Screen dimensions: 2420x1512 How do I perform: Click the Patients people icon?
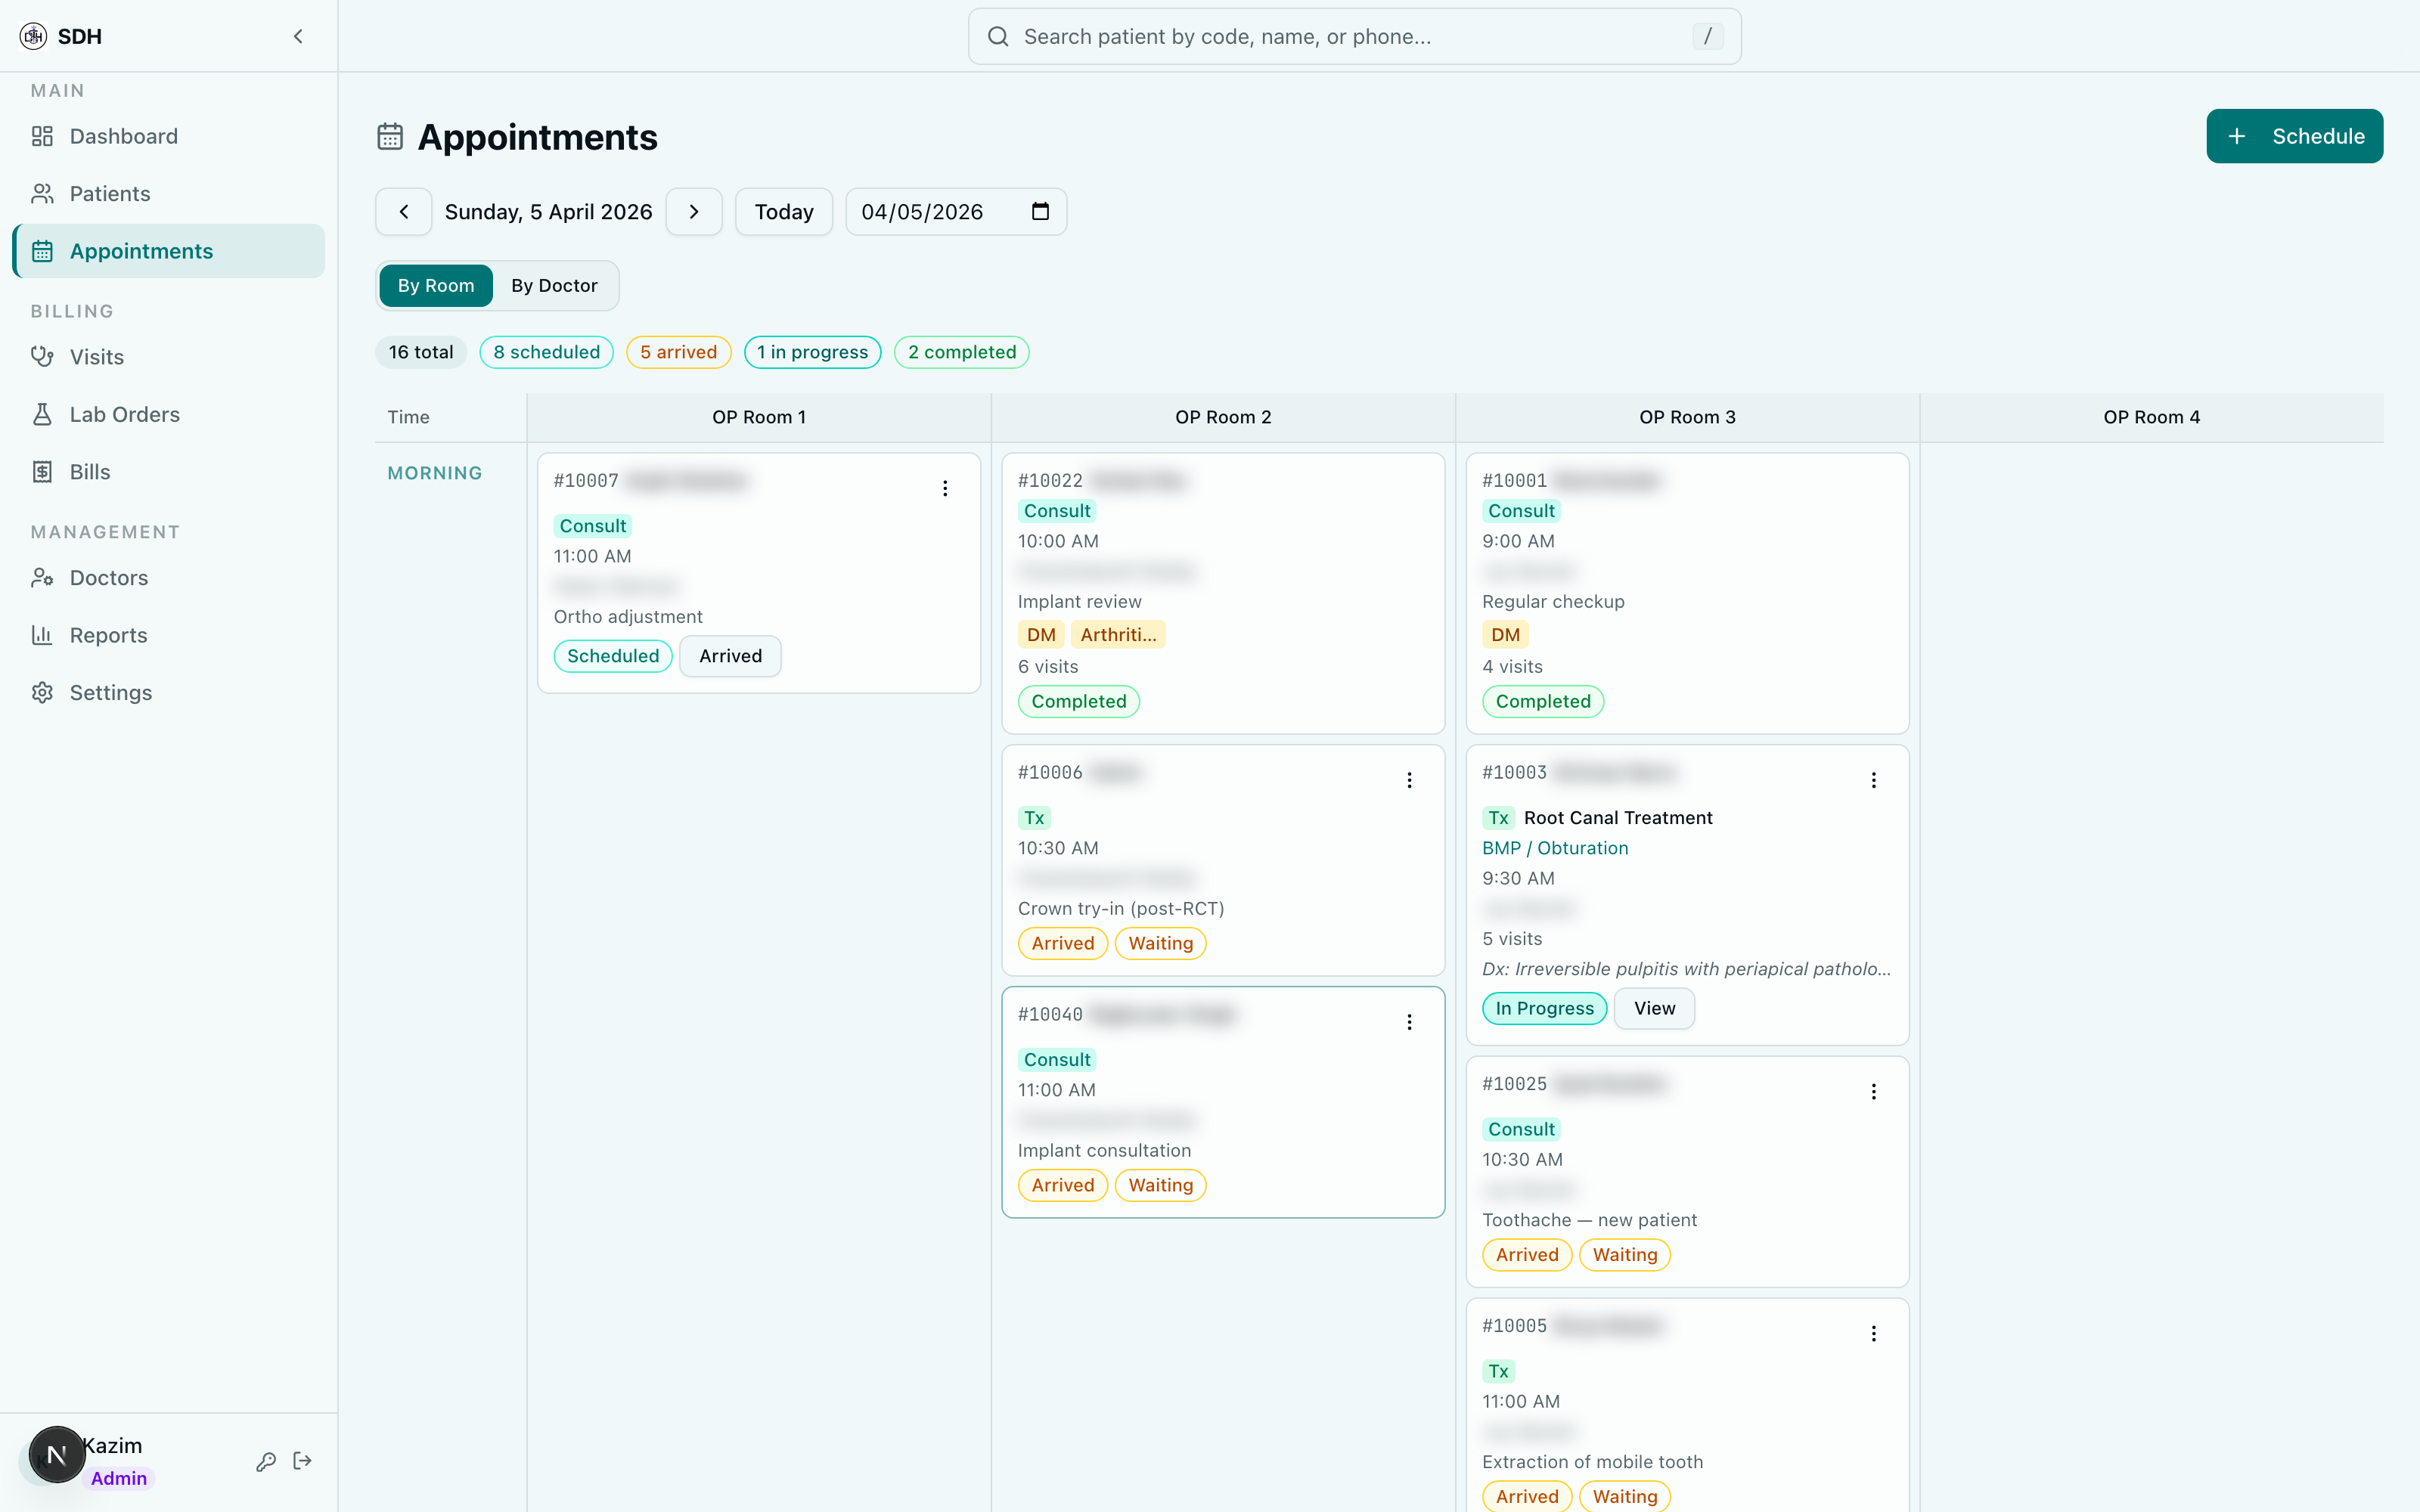pos(42,193)
